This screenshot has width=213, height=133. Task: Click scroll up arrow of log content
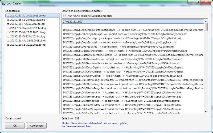click(x=206, y=21)
